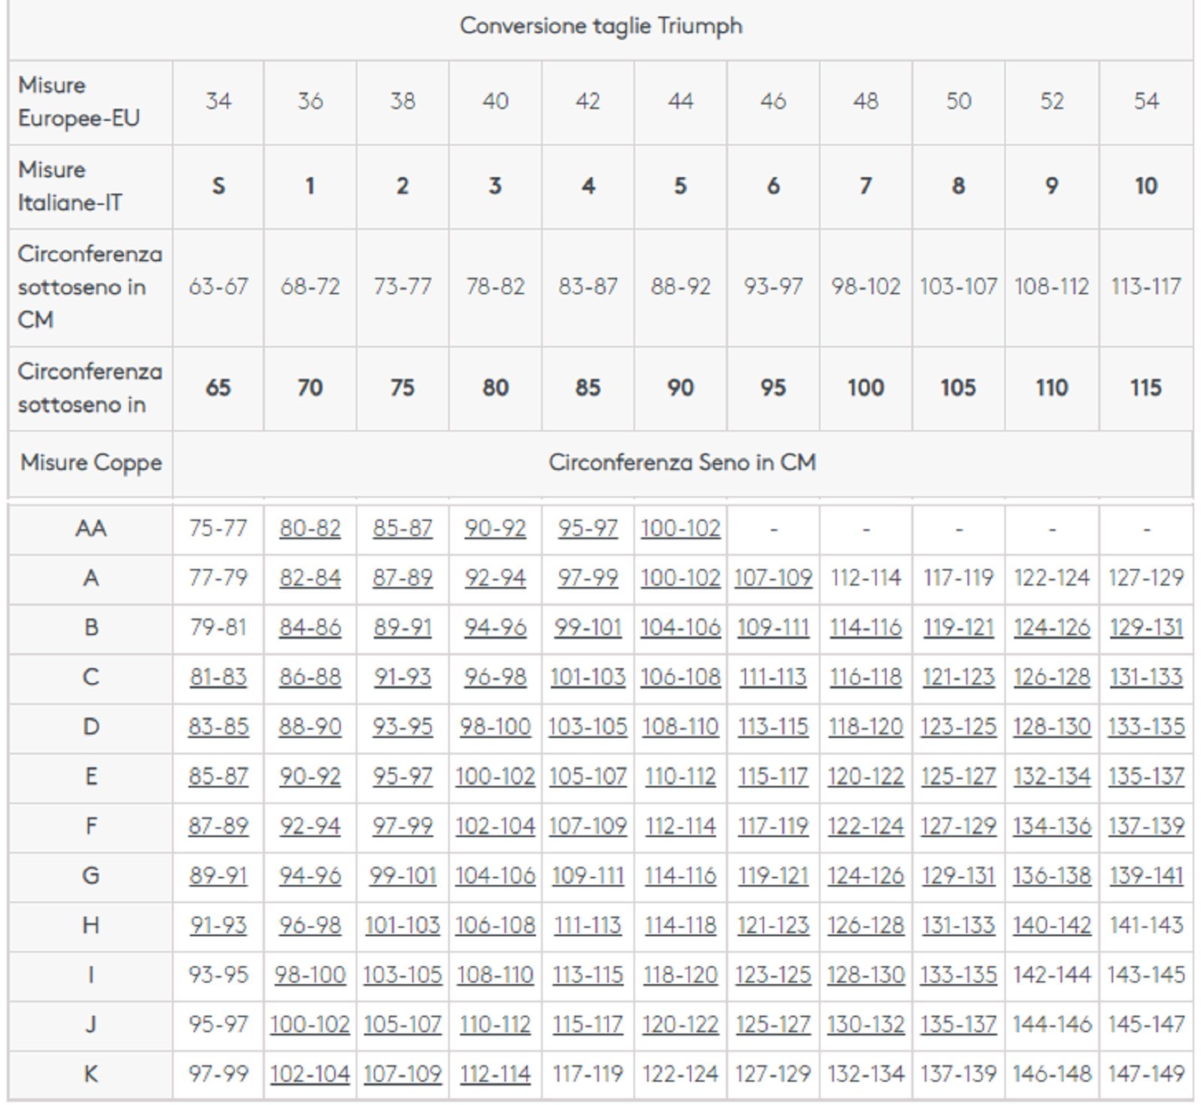Open the 85-87 link in row AA
This screenshot has height=1105, width=1201.
[x=402, y=528]
